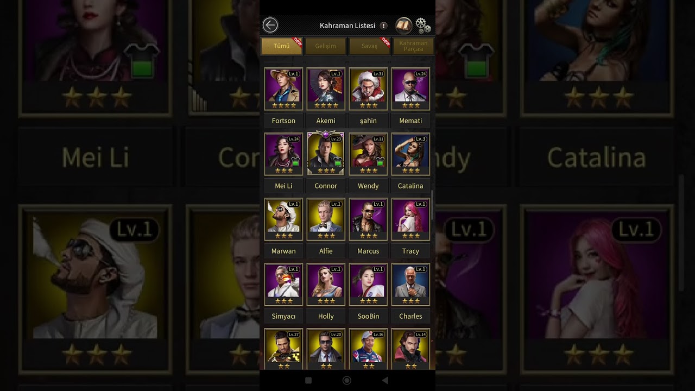Select hero Connor portrait

point(326,154)
